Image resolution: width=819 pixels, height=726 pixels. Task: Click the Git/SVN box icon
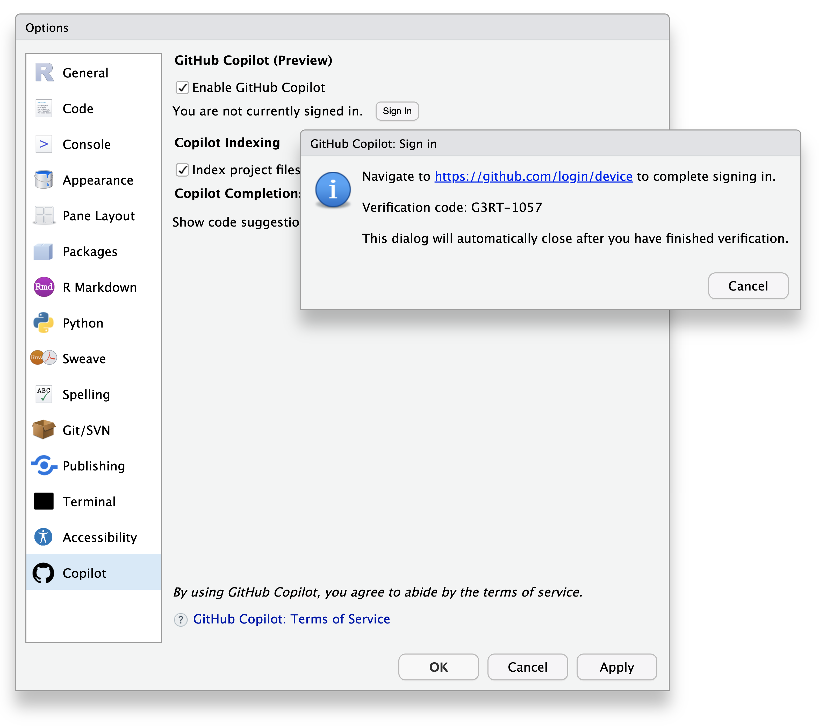coord(44,430)
